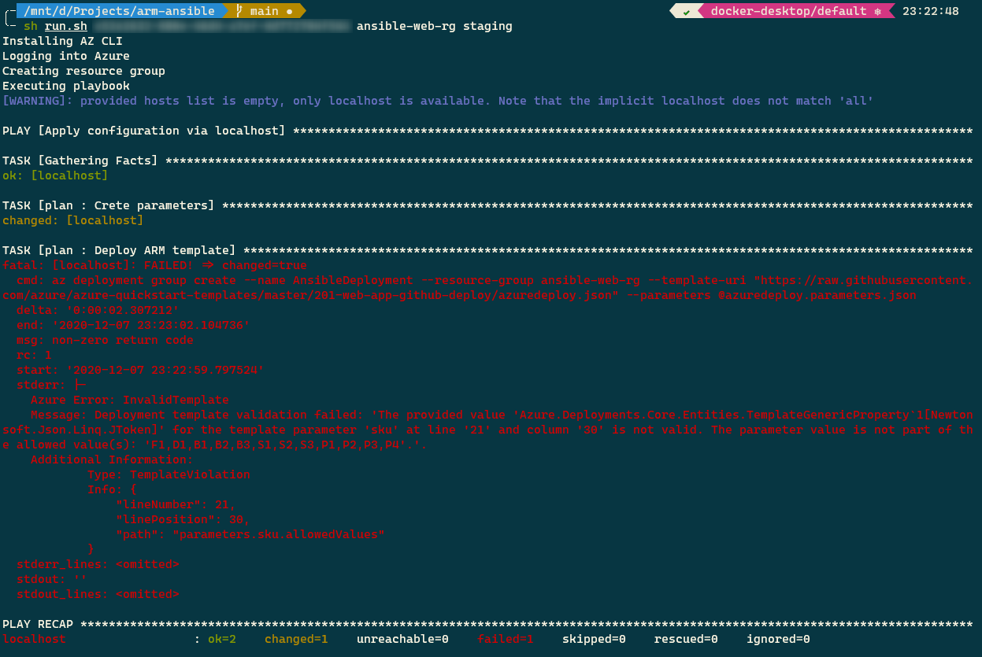Click the rc: 1 line
The height and width of the screenshot is (657, 982).
coord(34,355)
